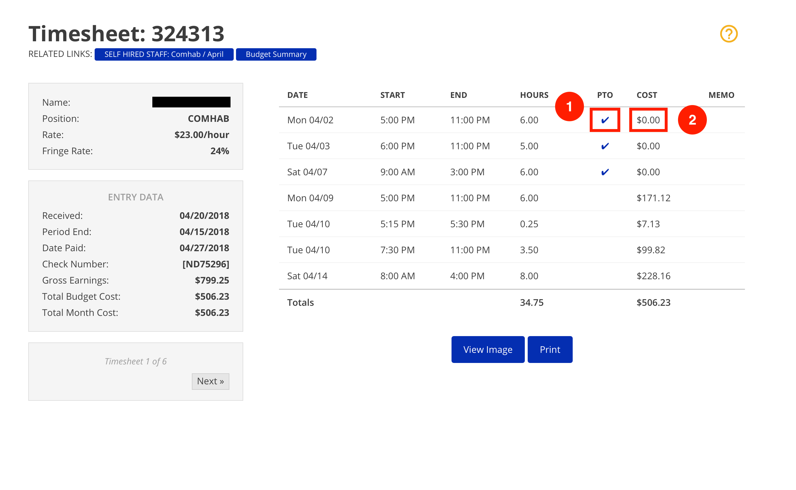Viewport: 796px width, 490px height.
Task: Click the DATE column header
Action: click(x=297, y=95)
